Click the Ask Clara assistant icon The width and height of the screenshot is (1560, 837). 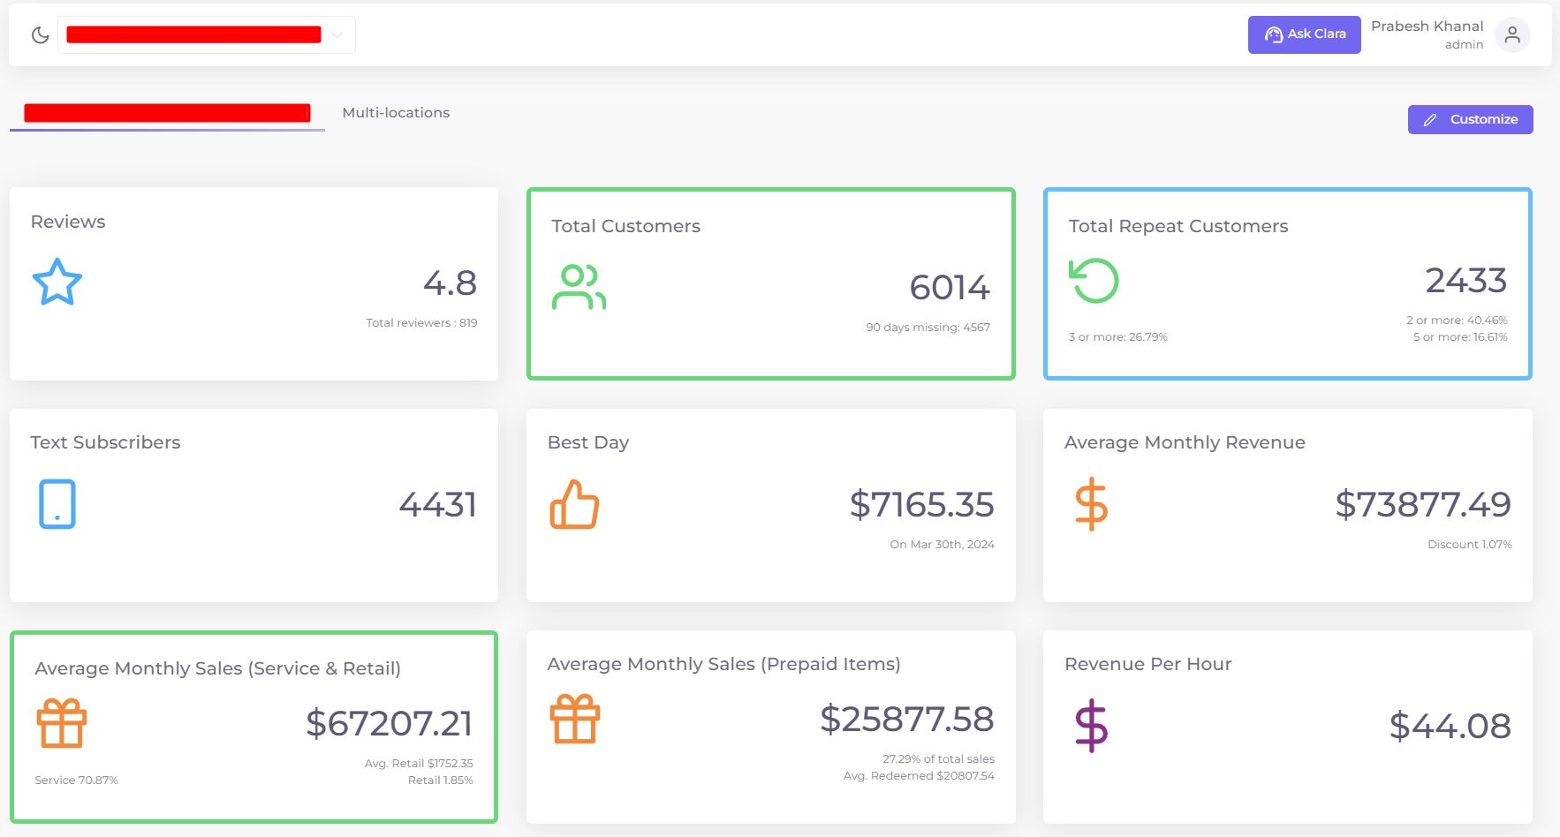1273,34
